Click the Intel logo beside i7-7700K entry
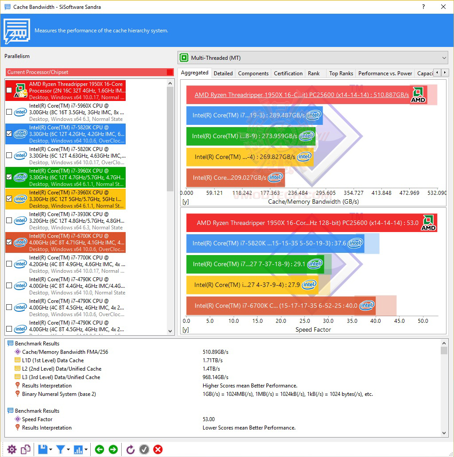 [x=20, y=264]
